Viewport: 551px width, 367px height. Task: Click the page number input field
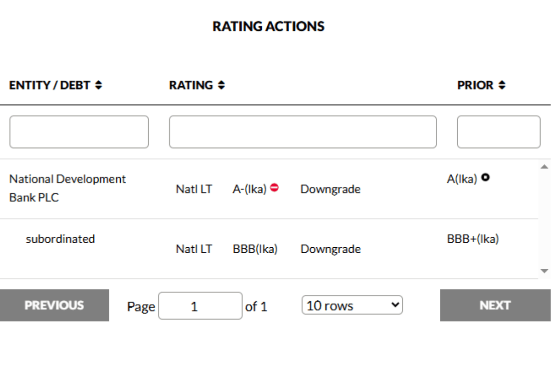(x=200, y=306)
